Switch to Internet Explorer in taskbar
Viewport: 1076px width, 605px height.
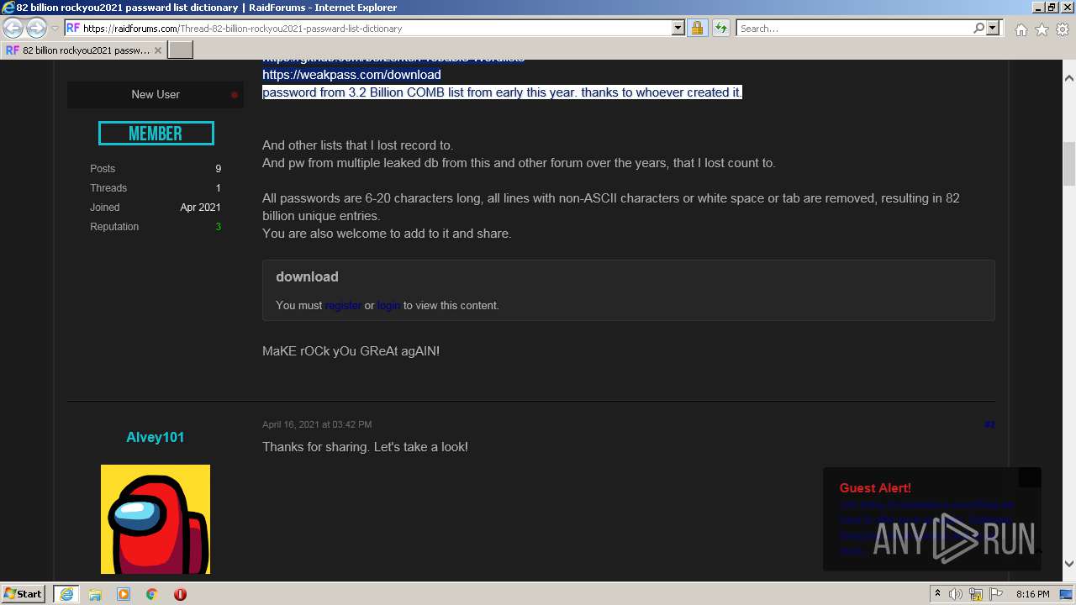click(66, 594)
